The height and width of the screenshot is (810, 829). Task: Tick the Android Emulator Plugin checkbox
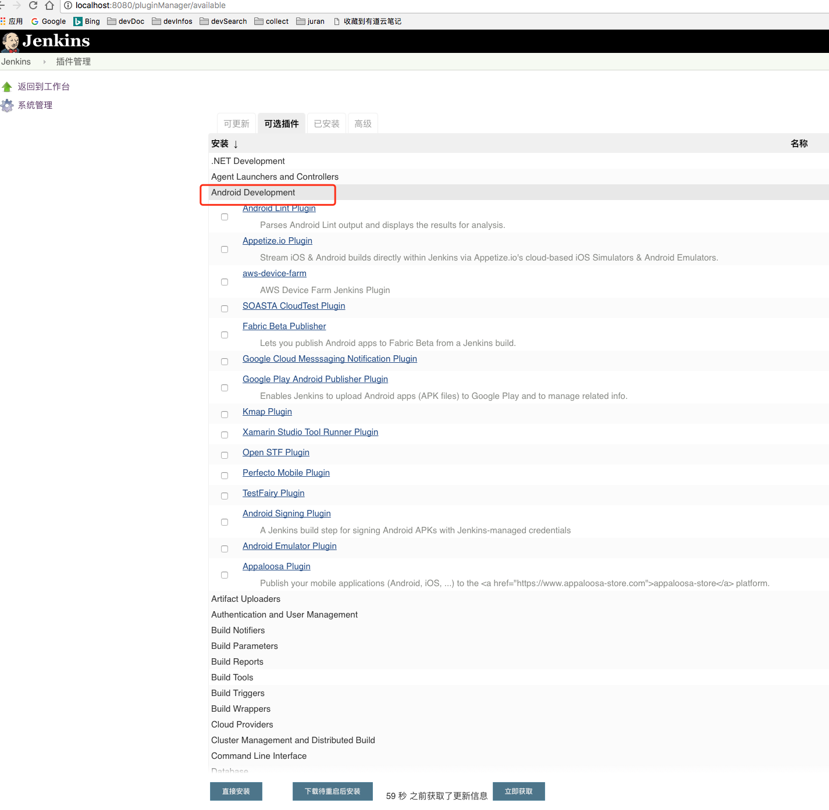pos(225,549)
